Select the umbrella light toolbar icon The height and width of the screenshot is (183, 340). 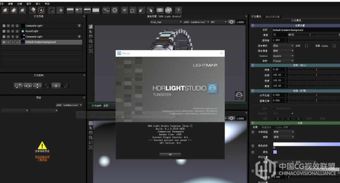tap(51, 10)
